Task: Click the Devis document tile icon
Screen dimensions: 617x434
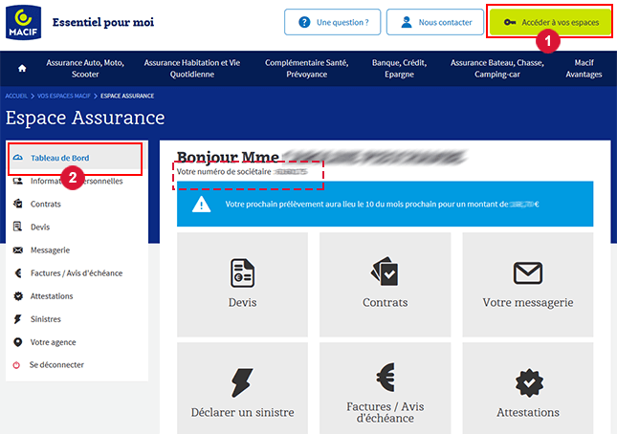Action: click(x=242, y=272)
